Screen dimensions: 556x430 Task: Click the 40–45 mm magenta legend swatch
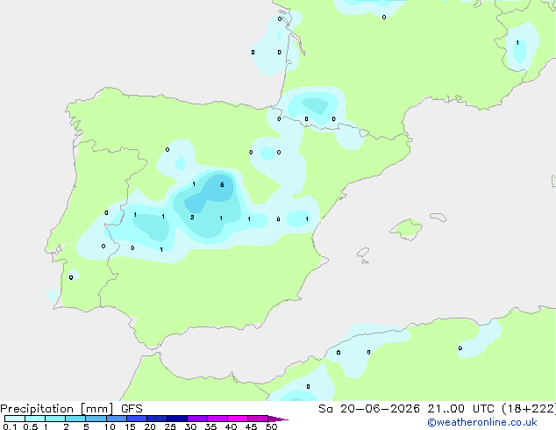click(x=238, y=419)
